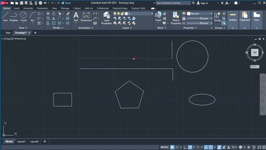Open the Insert ribbon tab
Viewport: 266px width, 150px height.
[17, 8]
